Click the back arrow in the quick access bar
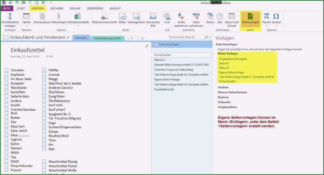Viewport: 324px width, 175px height. (10, 3)
